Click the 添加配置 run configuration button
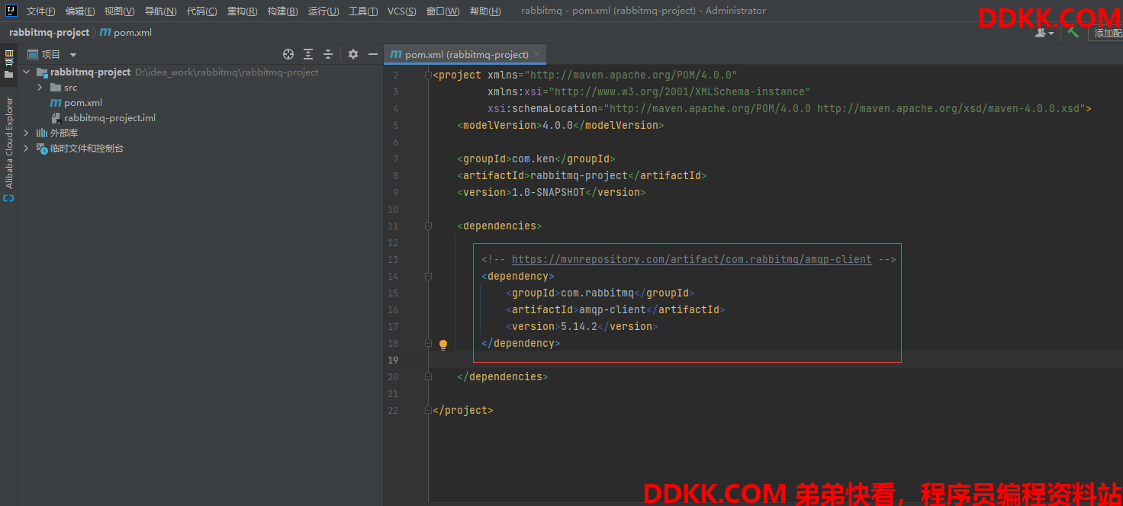Viewport: 1123px width, 506px height. (x=1106, y=33)
